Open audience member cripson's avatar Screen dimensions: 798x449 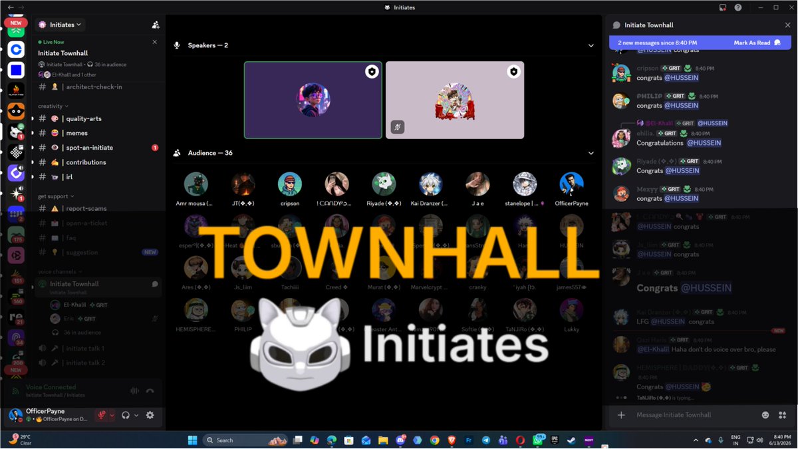(x=290, y=184)
